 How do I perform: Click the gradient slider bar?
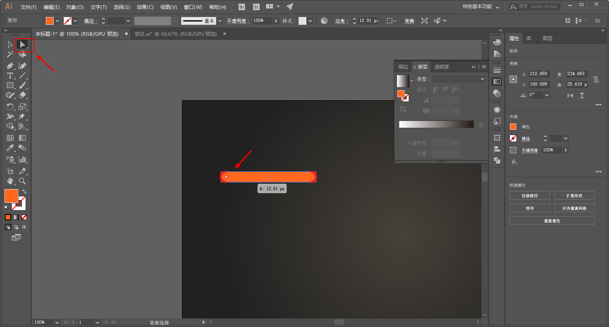[436, 125]
